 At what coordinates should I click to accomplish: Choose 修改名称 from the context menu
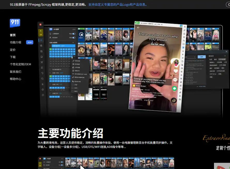76,61
